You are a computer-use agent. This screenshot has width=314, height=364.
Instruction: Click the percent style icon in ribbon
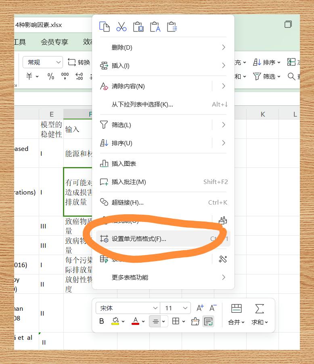click(x=50, y=76)
